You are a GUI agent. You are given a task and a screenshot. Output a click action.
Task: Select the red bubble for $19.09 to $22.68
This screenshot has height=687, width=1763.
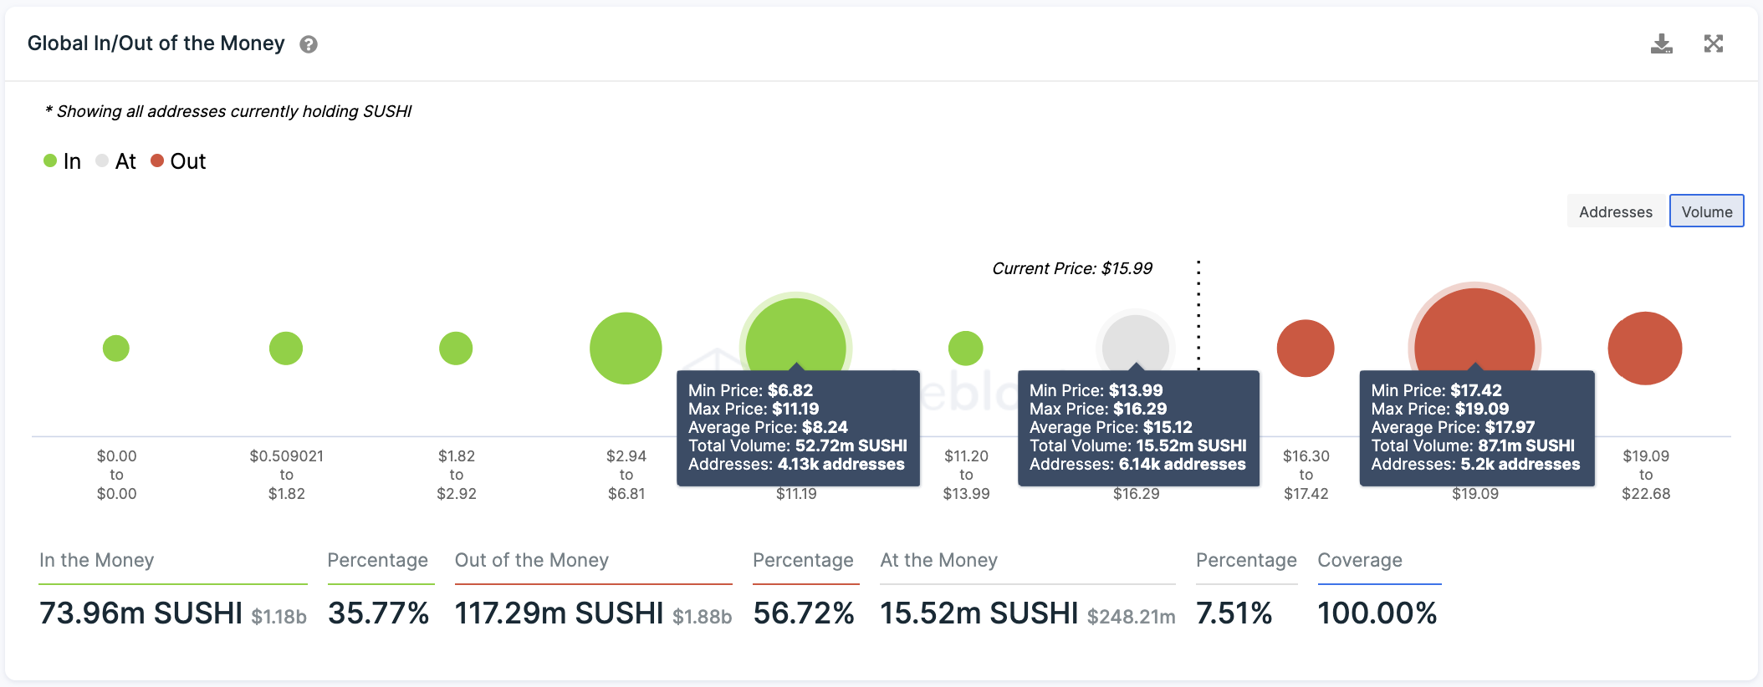click(1645, 349)
